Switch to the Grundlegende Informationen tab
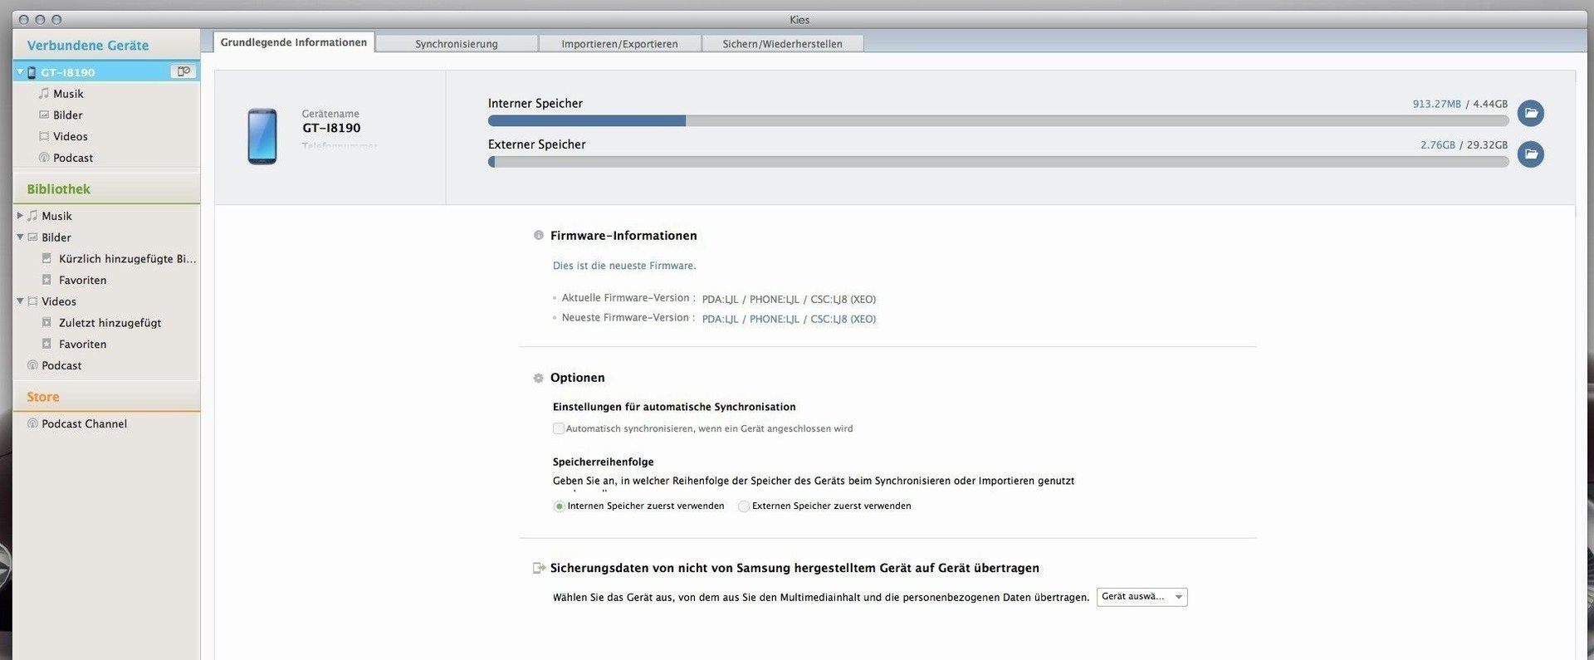The image size is (1594, 660). point(294,42)
